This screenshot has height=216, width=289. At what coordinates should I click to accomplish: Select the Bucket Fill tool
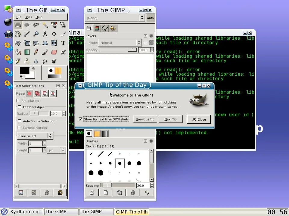coord(18,52)
